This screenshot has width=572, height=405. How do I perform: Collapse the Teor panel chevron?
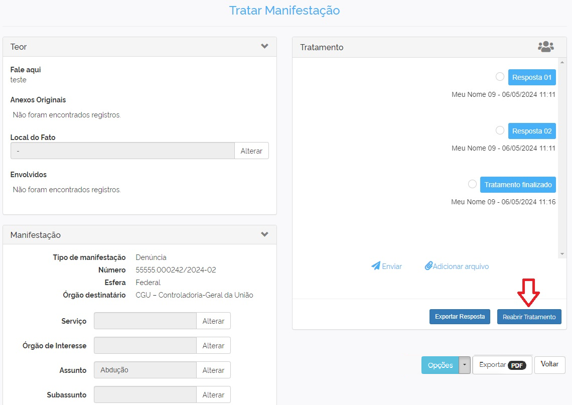pos(264,46)
